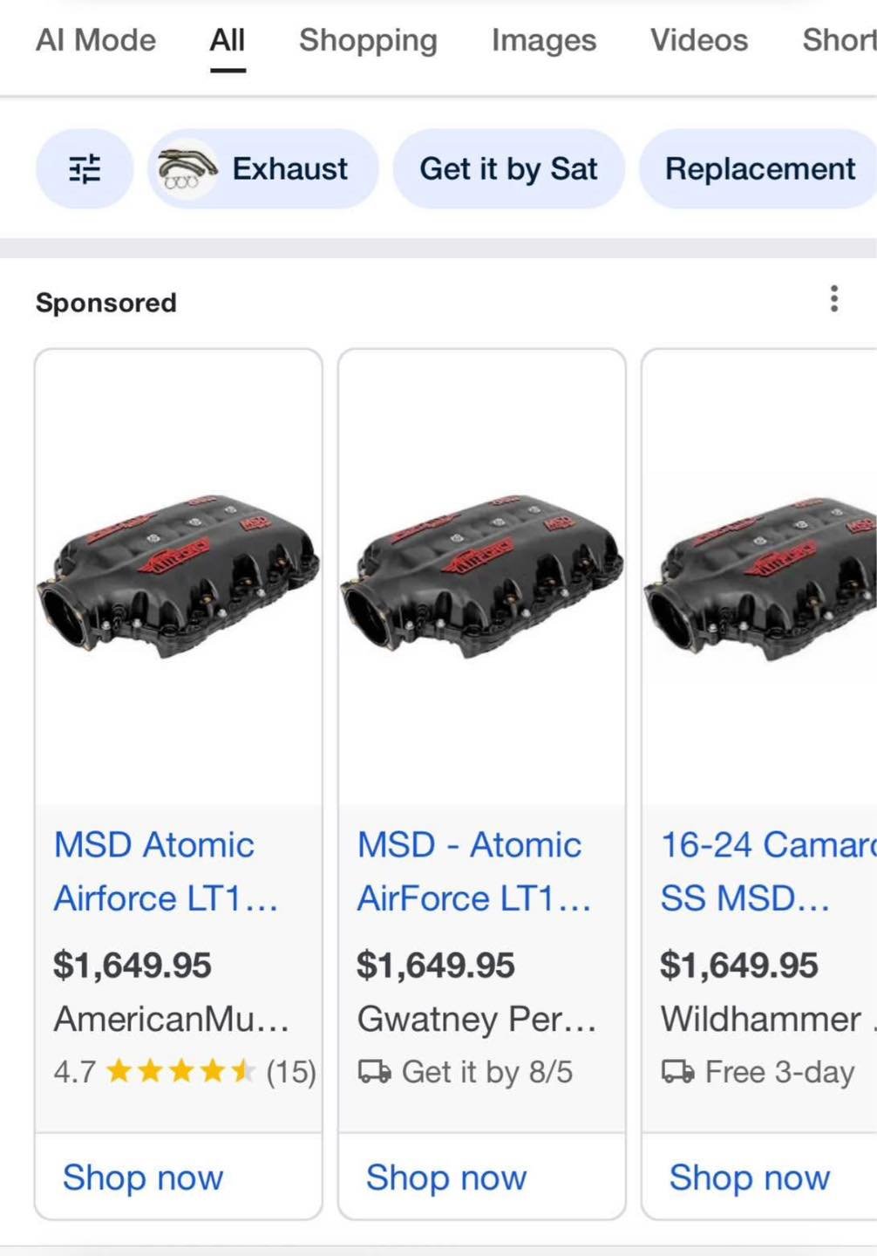Toggle the Replacement filter chip
The image size is (877, 1256).
759,168
